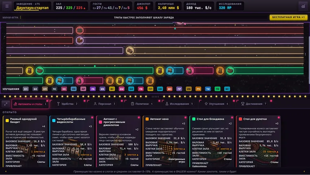Click the ×0 count on Стол для рулетки
This screenshot has height=175, width=310.
(277, 123)
